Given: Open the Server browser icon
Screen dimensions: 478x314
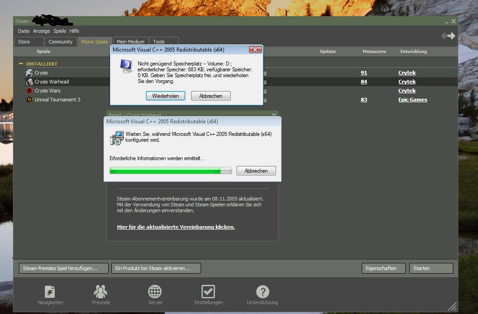Looking at the screenshot, I should (155, 292).
